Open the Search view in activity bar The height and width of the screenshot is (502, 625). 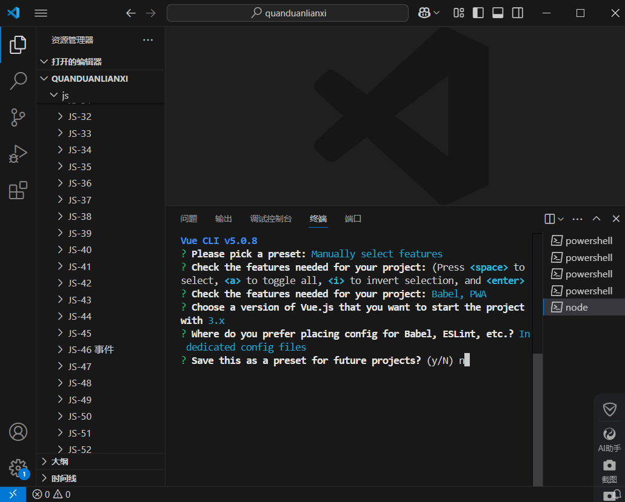click(18, 81)
